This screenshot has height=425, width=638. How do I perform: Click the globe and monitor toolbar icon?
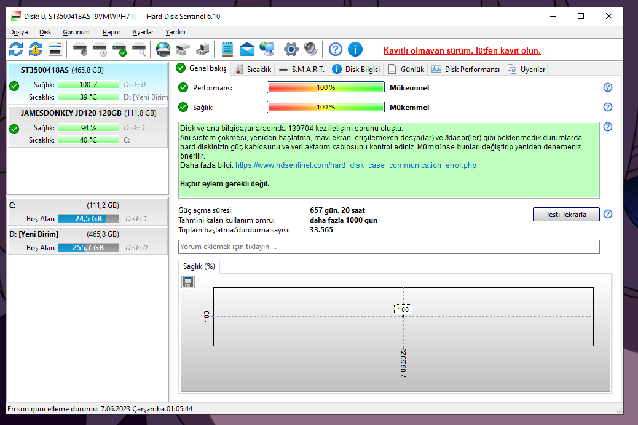(x=267, y=50)
